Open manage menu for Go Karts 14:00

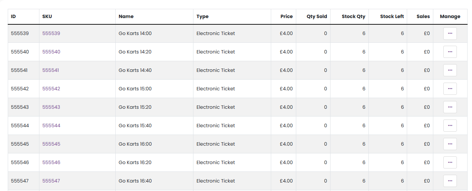point(450,34)
